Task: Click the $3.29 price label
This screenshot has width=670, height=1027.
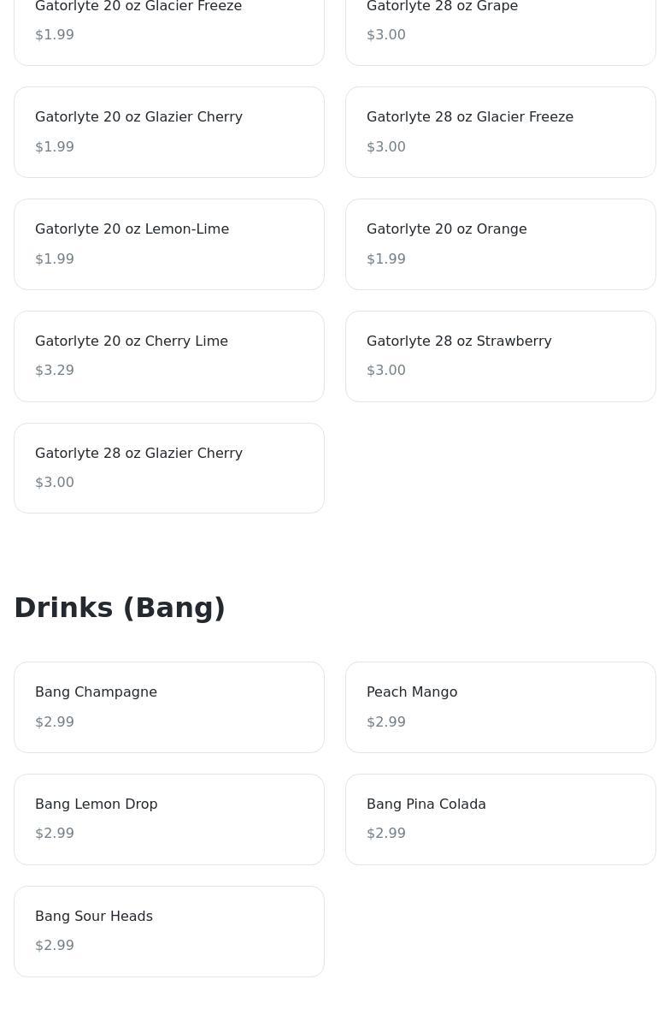Action: click(55, 371)
